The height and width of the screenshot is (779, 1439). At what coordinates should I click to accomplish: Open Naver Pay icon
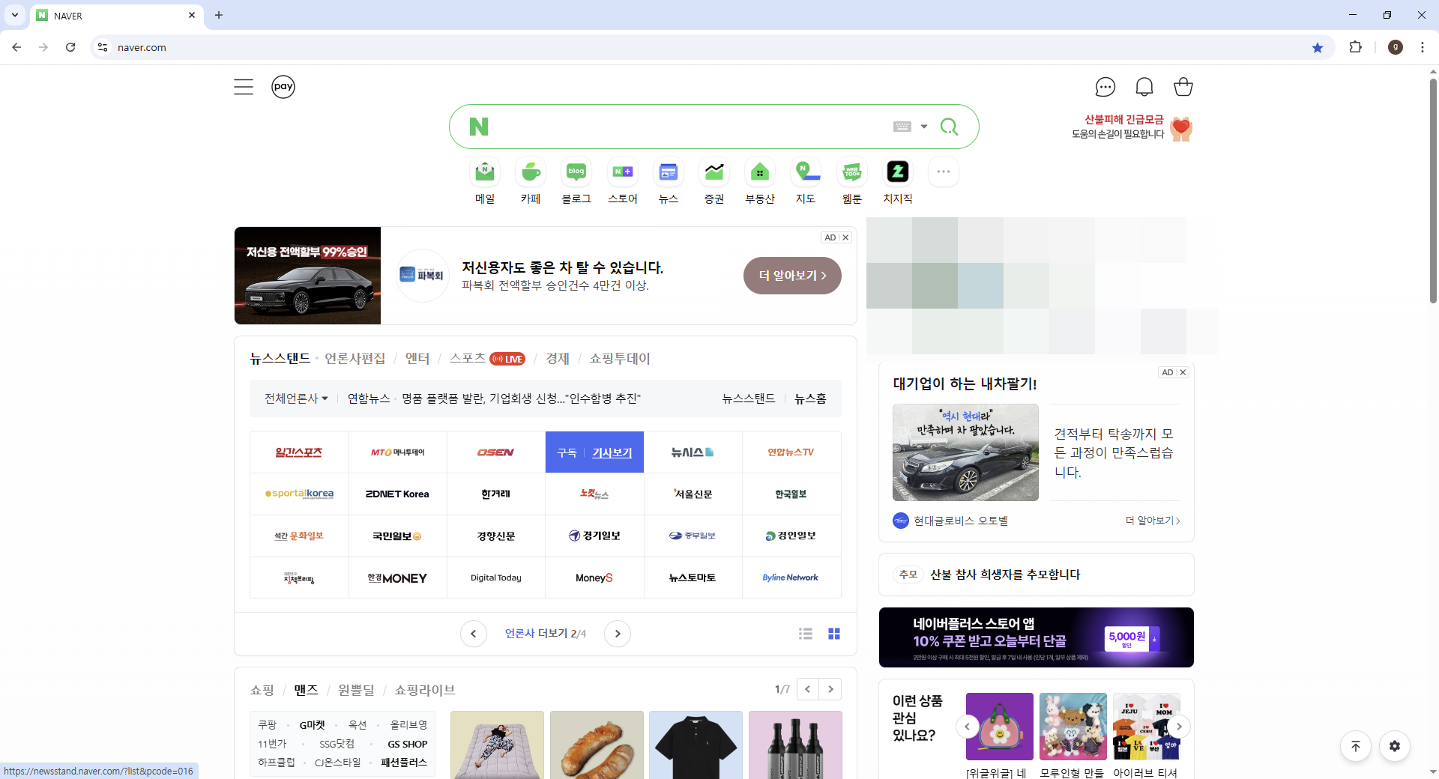[283, 87]
